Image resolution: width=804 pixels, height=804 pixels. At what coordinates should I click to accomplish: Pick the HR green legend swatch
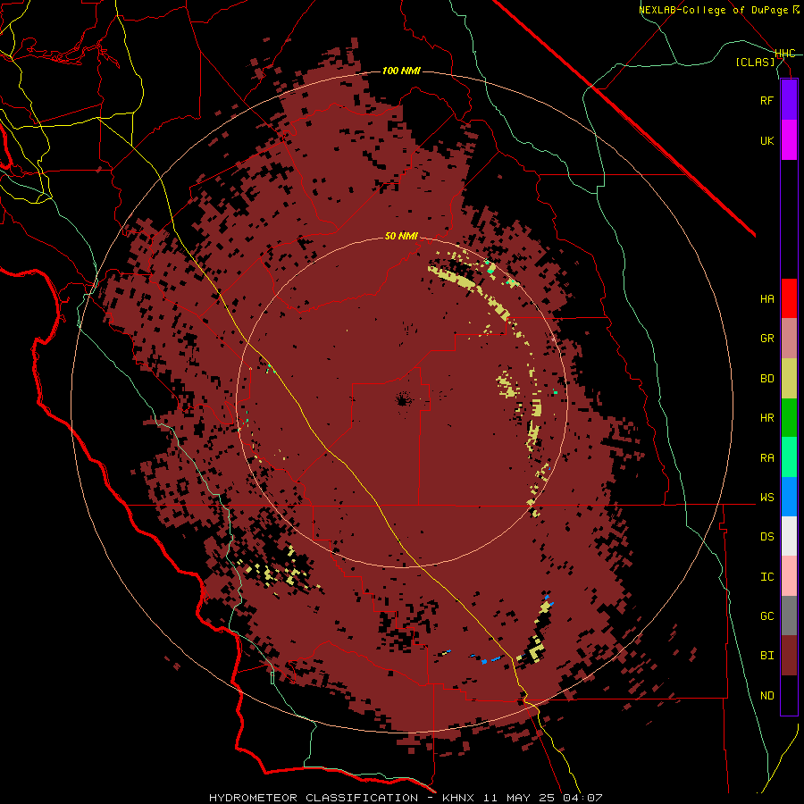789,418
